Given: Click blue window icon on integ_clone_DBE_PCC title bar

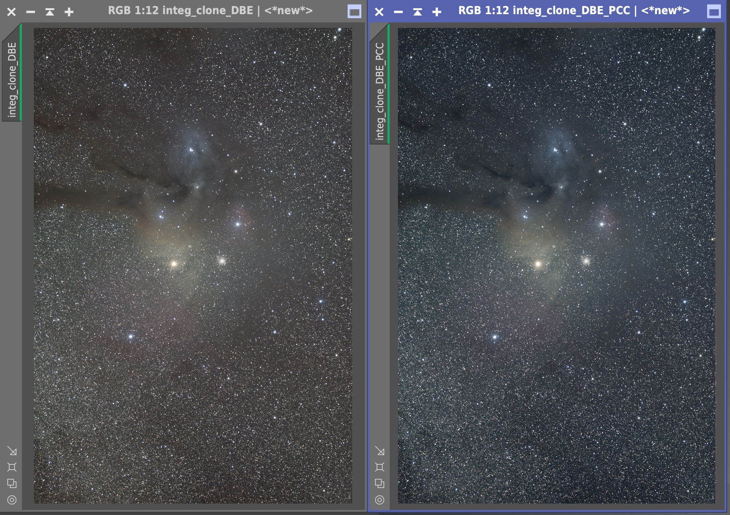Looking at the screenshot, I should pyautogui.click(x=714, y=11).
